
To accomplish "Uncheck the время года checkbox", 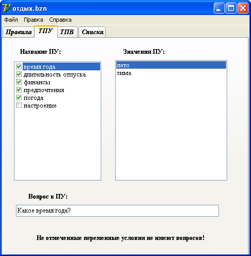I will tap(19, 67).
